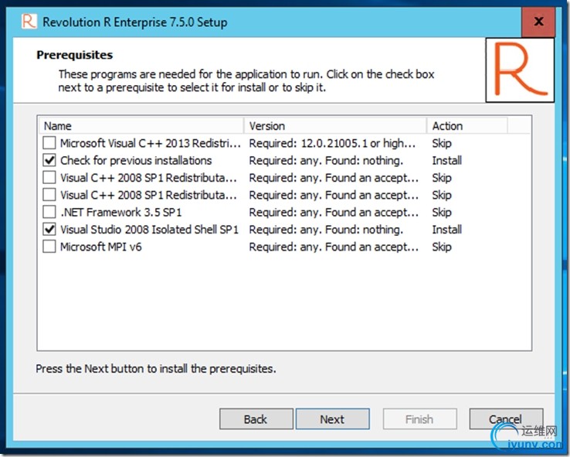570x457 pixels.
Task: Enable Microsoft Visual C++ 2013 Redistributable checkbox
Action: point(49,143)
